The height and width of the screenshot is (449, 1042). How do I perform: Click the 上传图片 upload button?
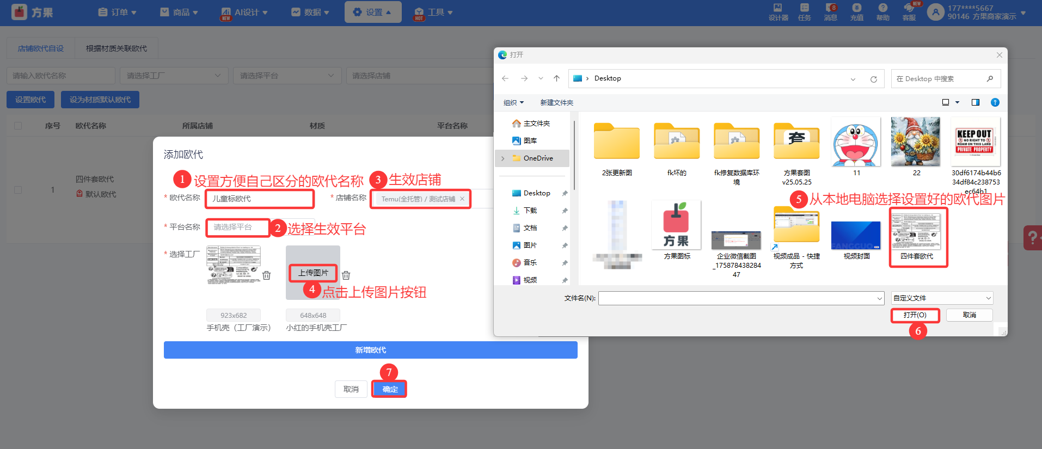point(313,273)
